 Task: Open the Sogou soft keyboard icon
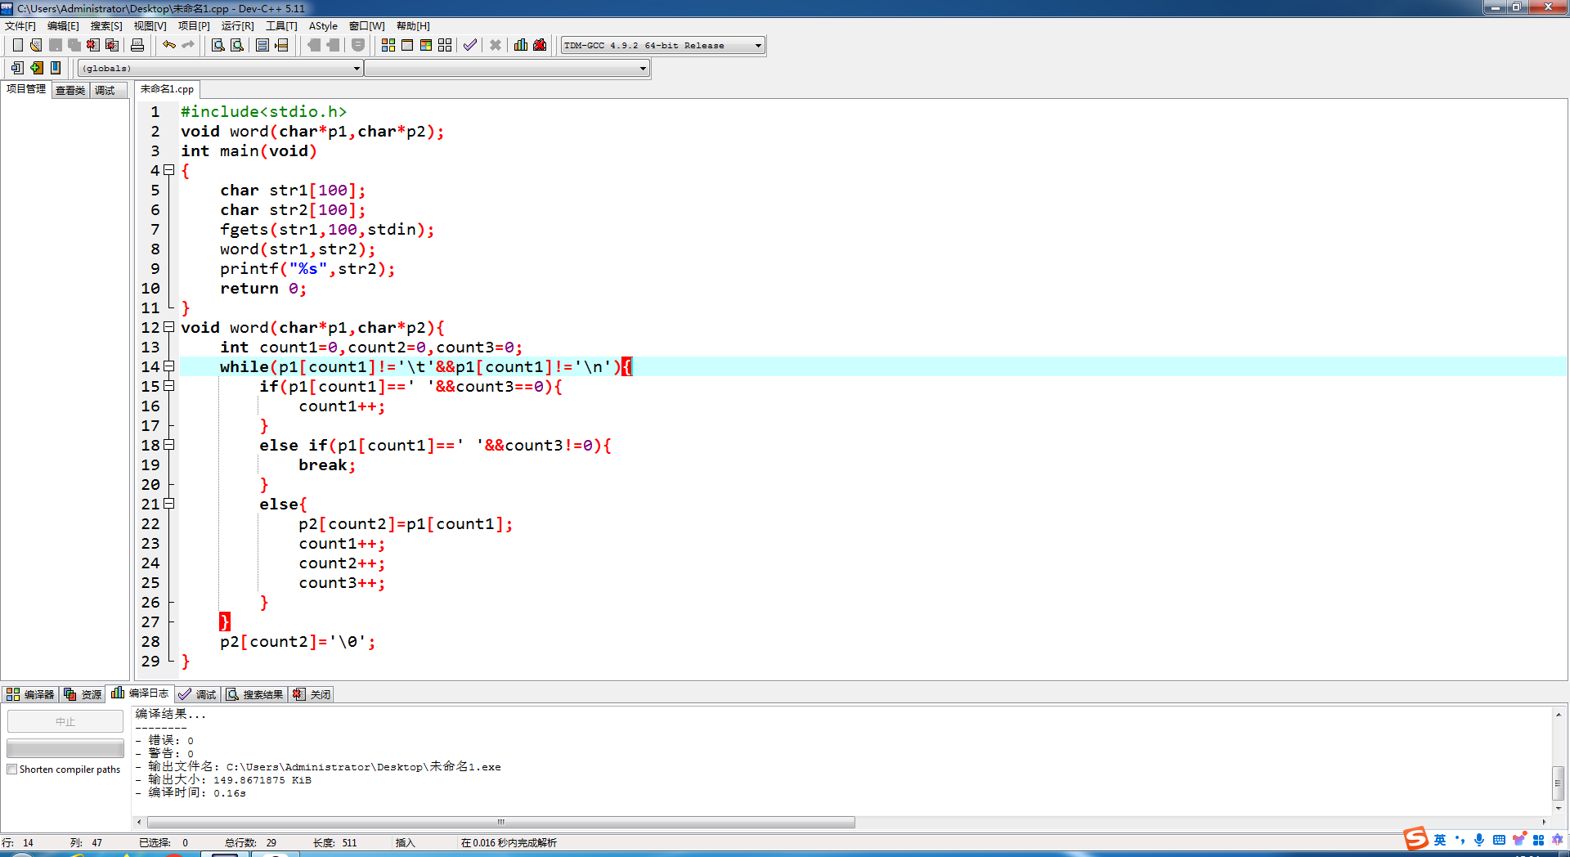coord(1499,840)
